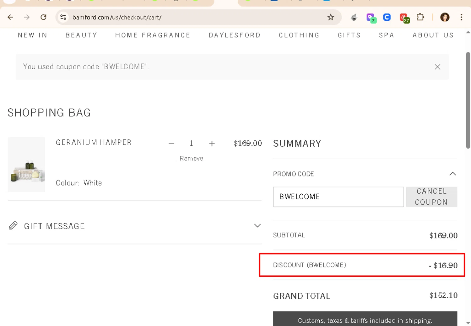Open the New In menu
The width and height of the screenshot is (471, 326).
[32, 35]
